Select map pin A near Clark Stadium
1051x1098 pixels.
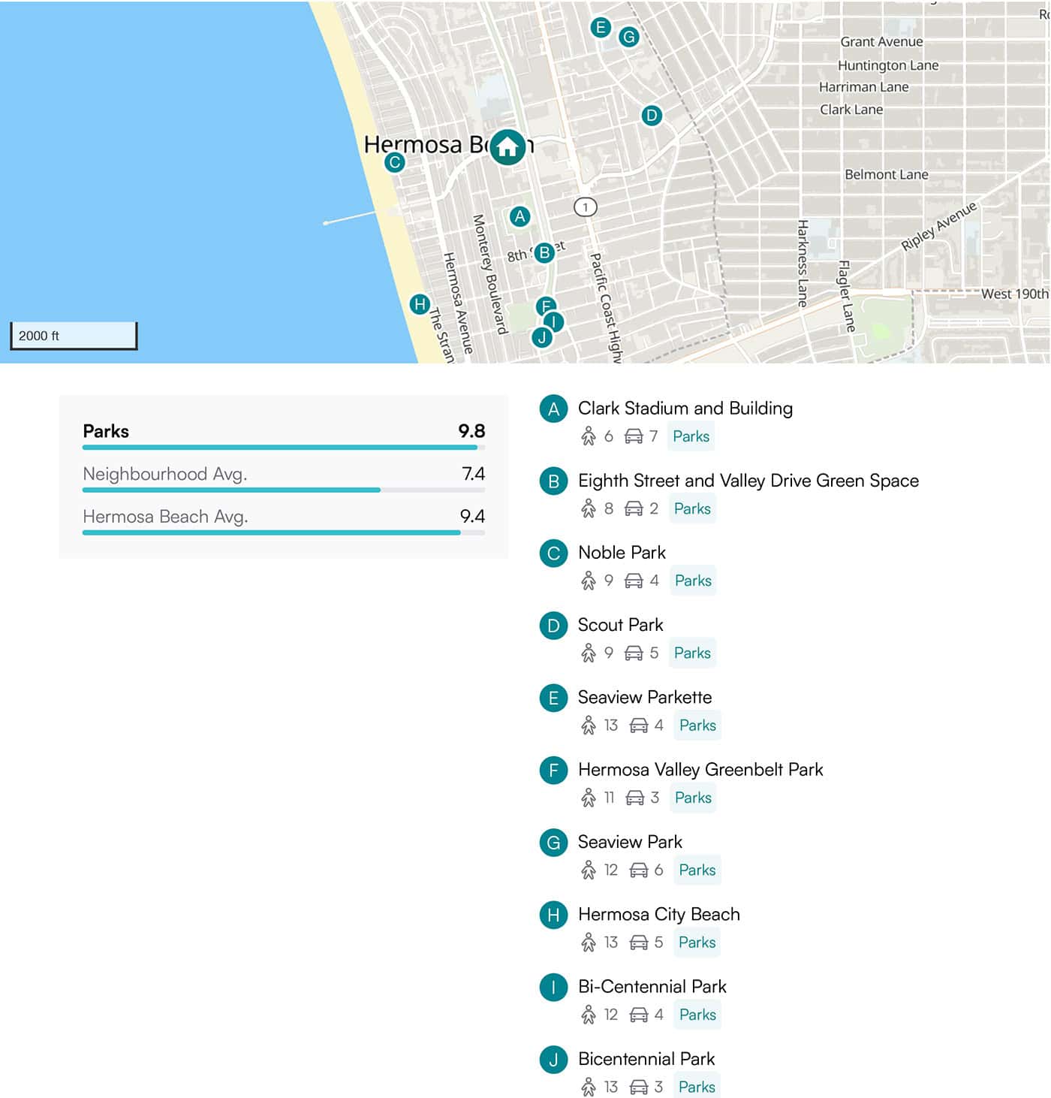point(519,217)
